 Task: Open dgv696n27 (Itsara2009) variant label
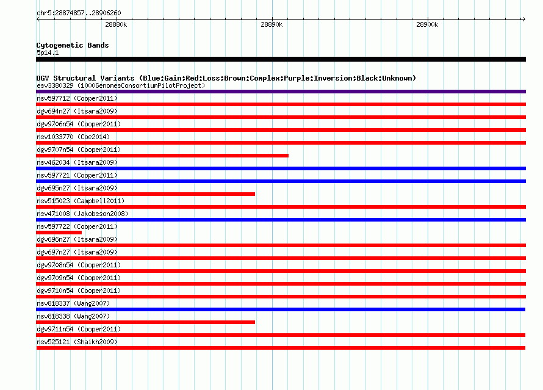77,239
